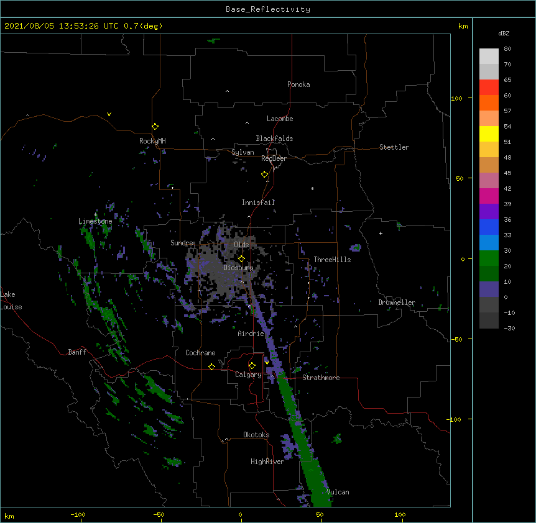Click the 80 value in the dBZ legend

[507, 48]
